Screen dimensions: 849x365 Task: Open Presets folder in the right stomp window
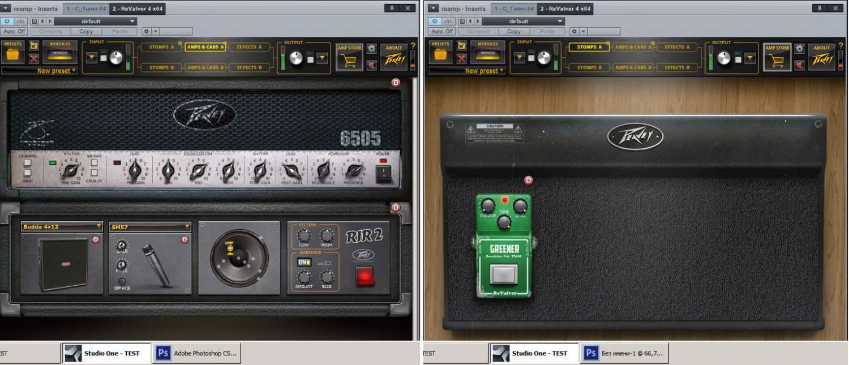click(440, 53)
